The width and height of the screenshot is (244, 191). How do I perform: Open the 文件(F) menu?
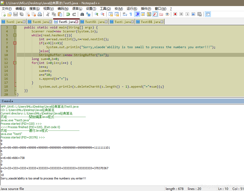pyautogui.click(x=7, y=9)
